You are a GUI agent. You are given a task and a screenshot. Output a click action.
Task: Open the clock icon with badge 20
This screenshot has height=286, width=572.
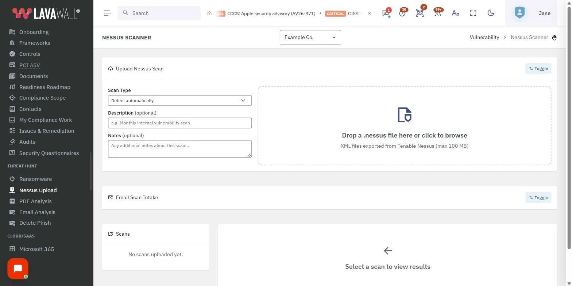[x=402, y=13]
